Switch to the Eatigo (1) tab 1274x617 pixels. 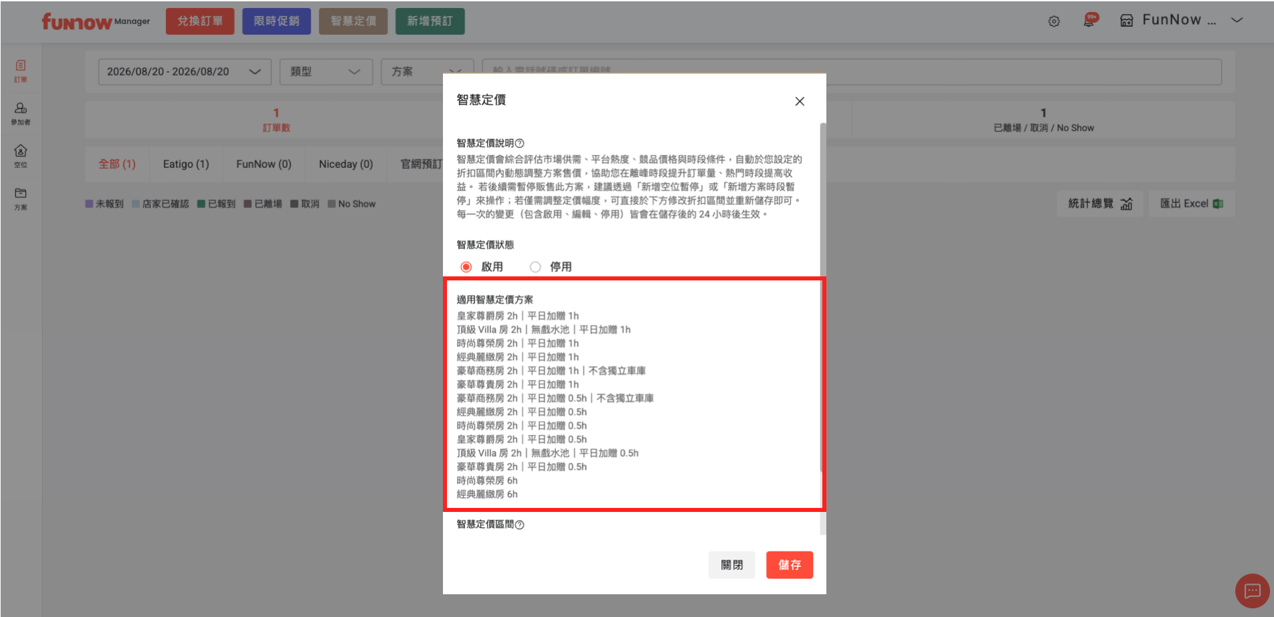[186, 164]
